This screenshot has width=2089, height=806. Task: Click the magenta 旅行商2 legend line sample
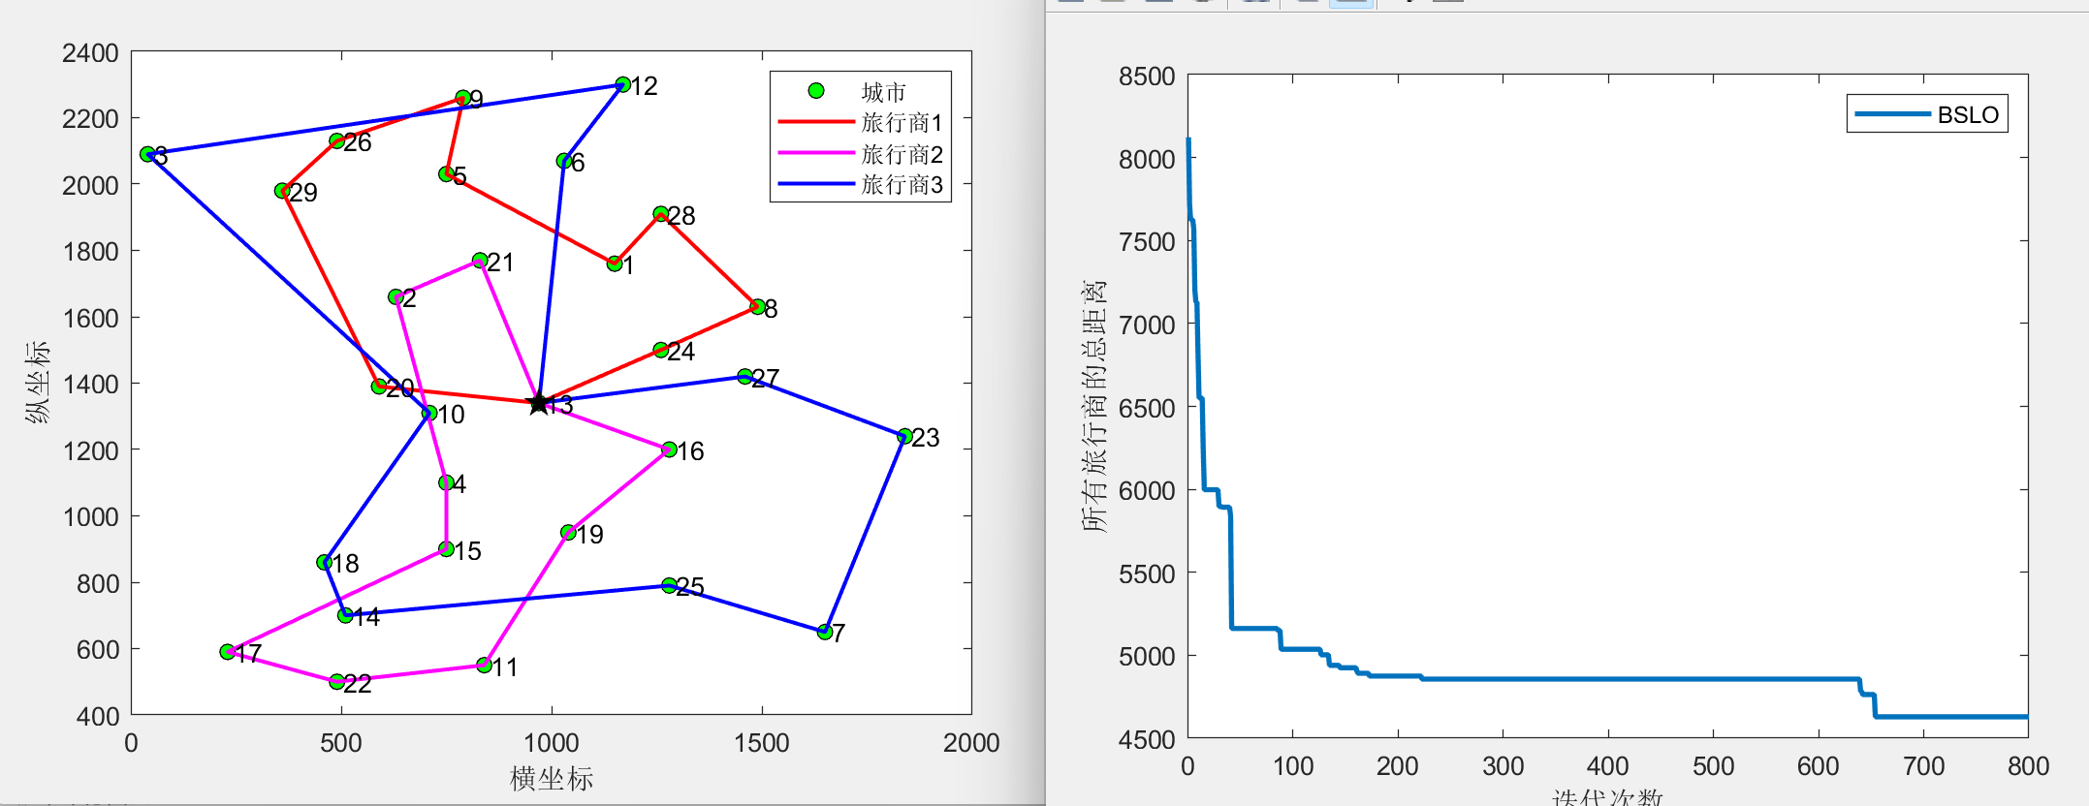pyautogui.click(x=815, y=153)
